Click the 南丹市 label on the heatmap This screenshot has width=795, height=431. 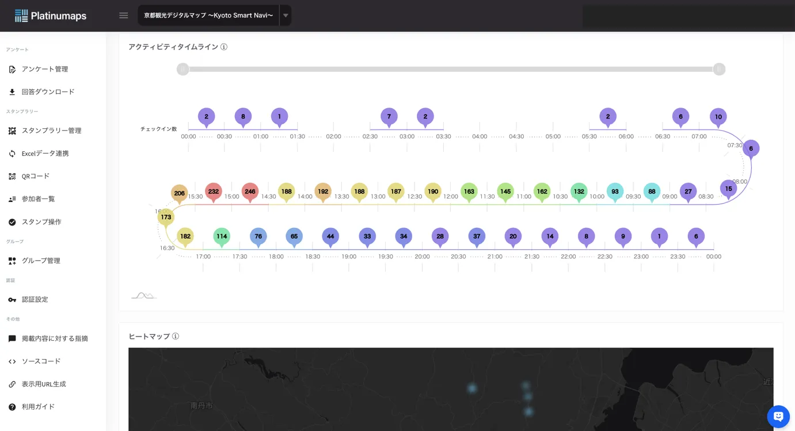(x=201, y=406)
